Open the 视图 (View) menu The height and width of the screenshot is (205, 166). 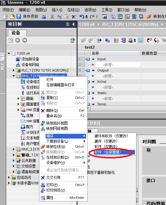click(x=41, y=10)
